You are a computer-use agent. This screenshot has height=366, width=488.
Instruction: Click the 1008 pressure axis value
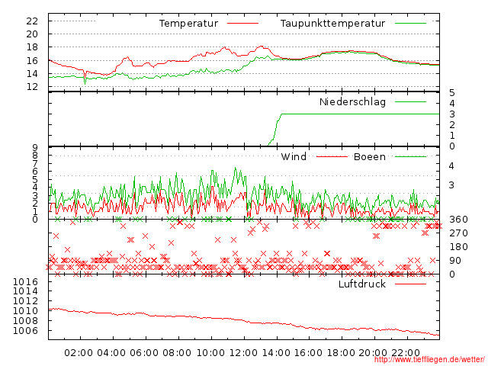coord(25,320)
